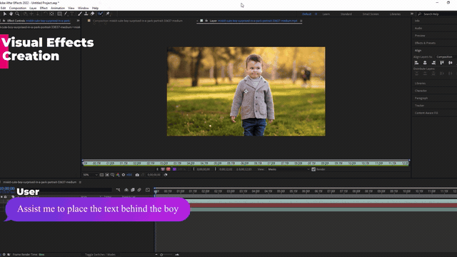This screenshot has height=257, width=457.
Task: Select the Brush tool
Action: click(80, 14)
